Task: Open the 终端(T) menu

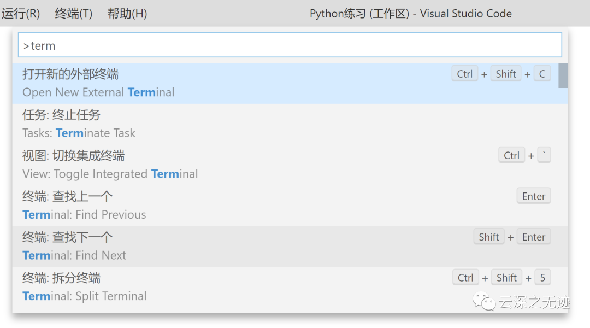Action: click(74, 14)
